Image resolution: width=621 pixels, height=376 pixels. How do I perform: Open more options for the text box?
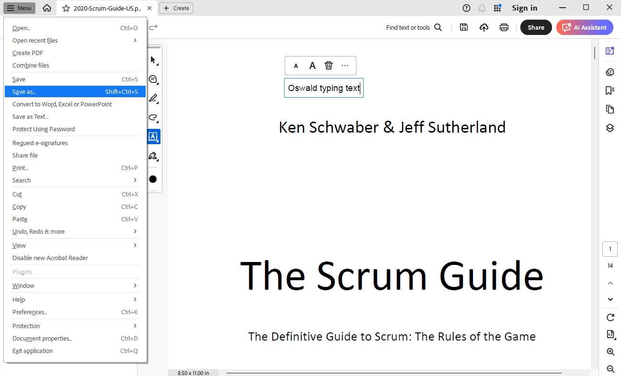345,66
